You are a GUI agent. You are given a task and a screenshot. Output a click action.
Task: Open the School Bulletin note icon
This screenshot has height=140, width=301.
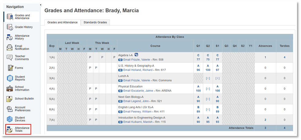point(9,99)
